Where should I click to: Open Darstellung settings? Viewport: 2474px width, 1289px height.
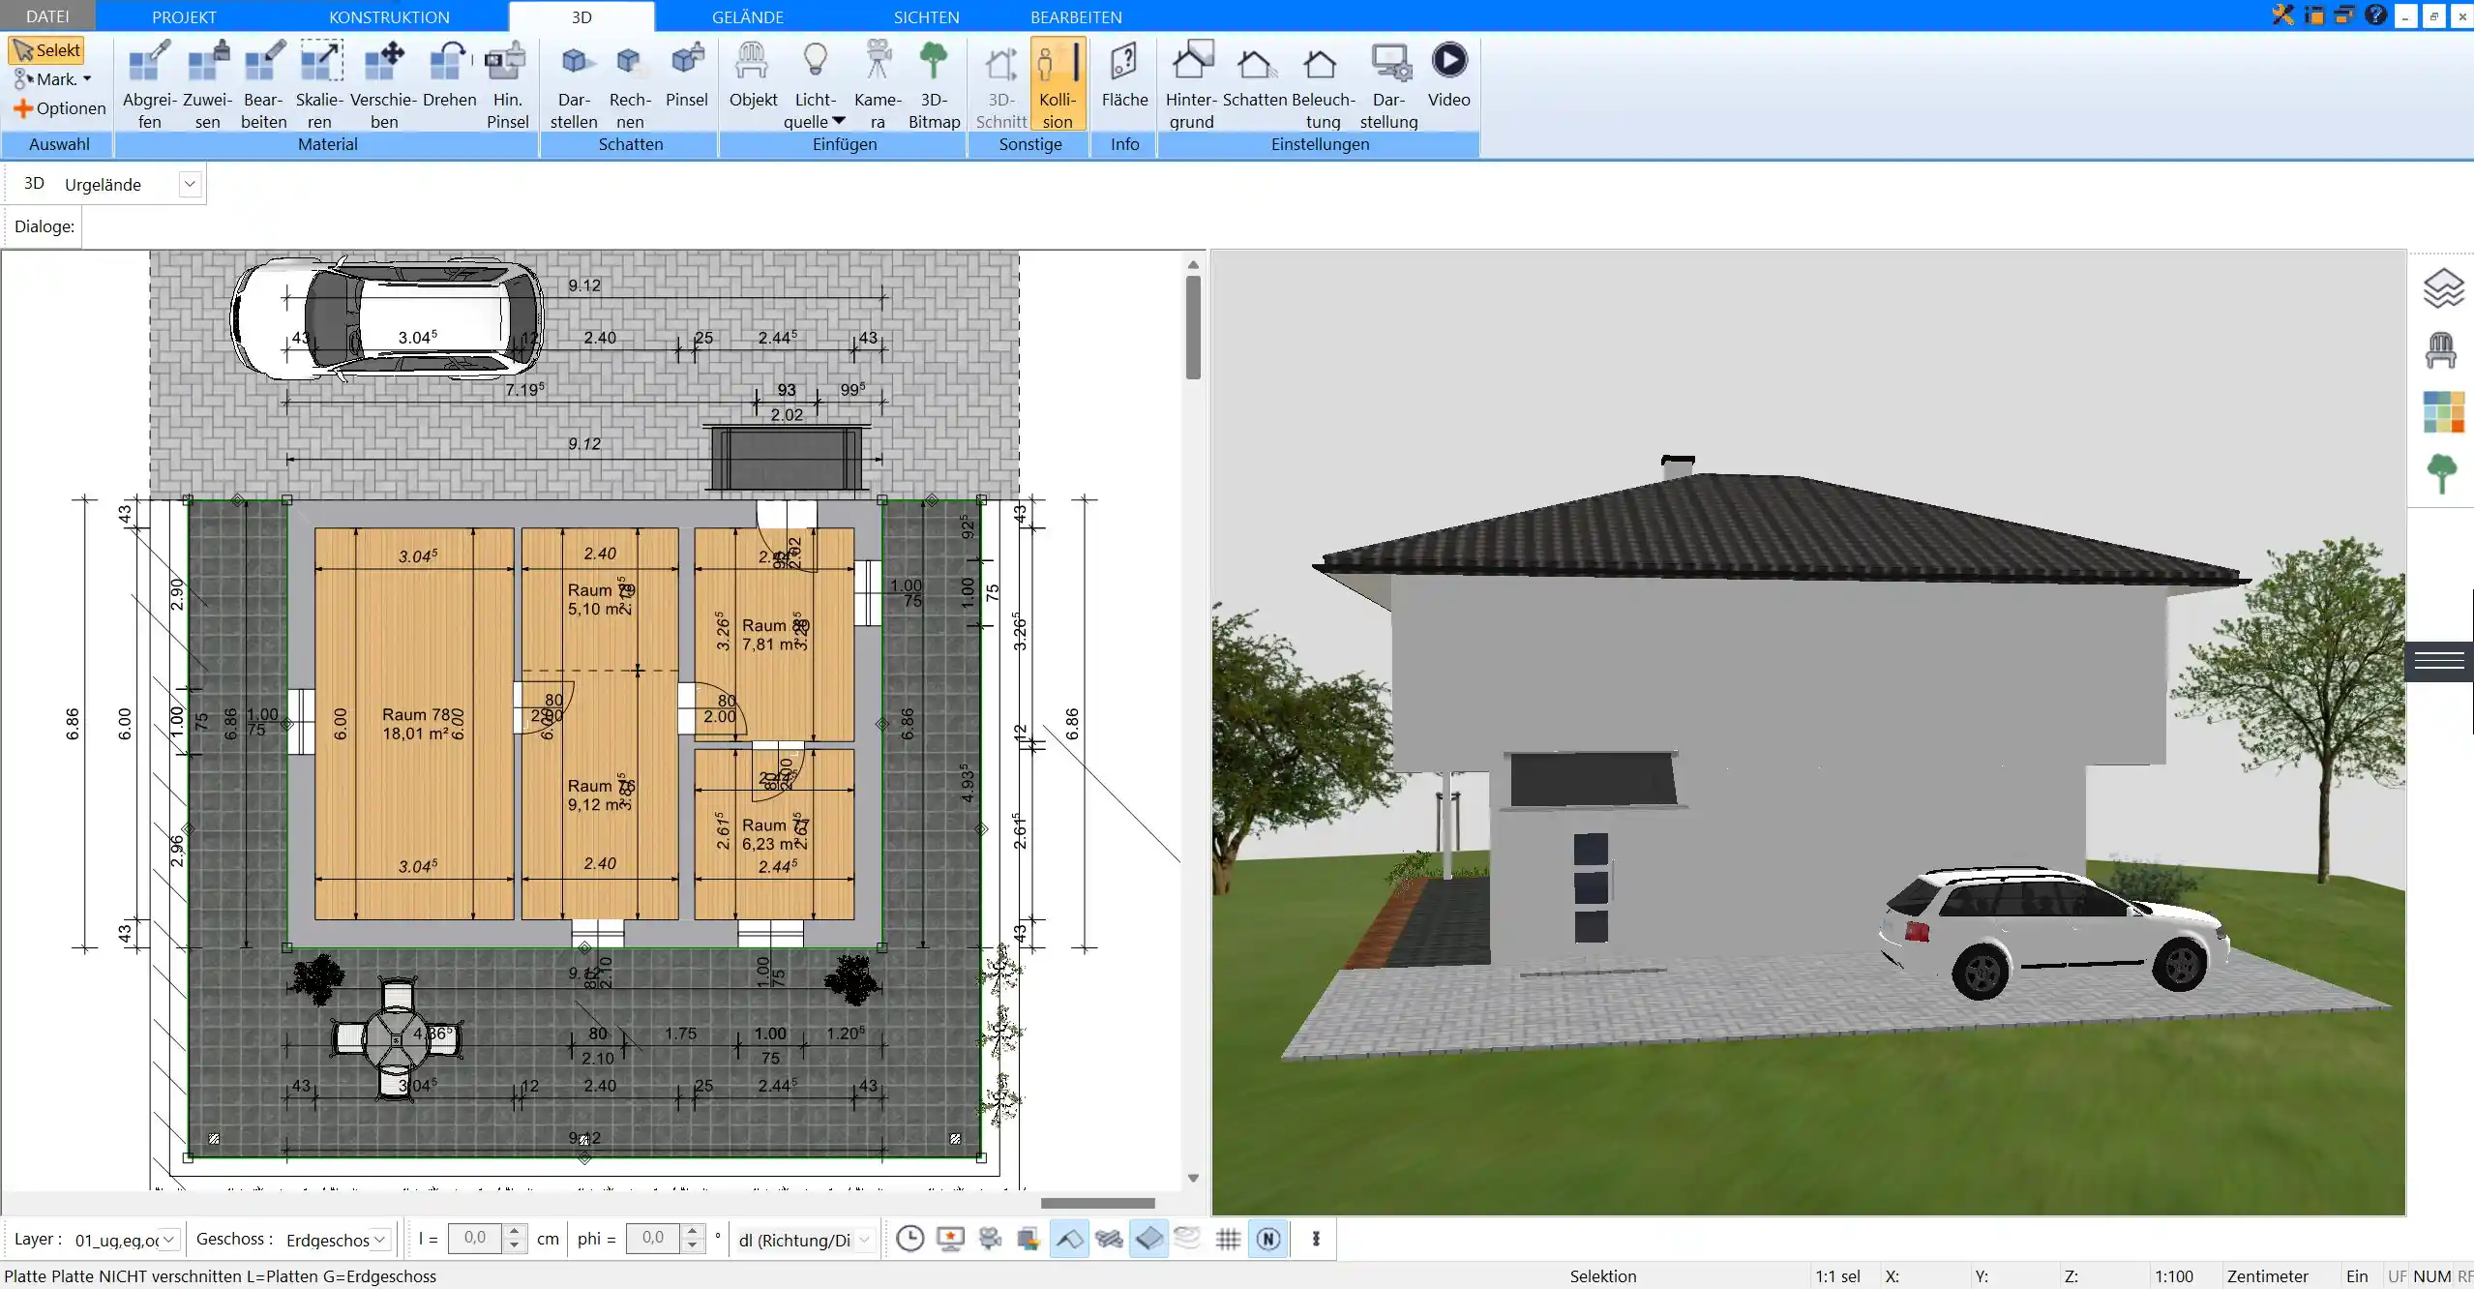click(x=1388, y=84)
